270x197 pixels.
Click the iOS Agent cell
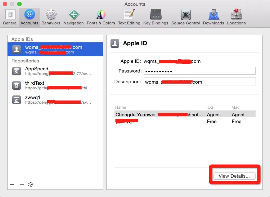click(213, 114)
